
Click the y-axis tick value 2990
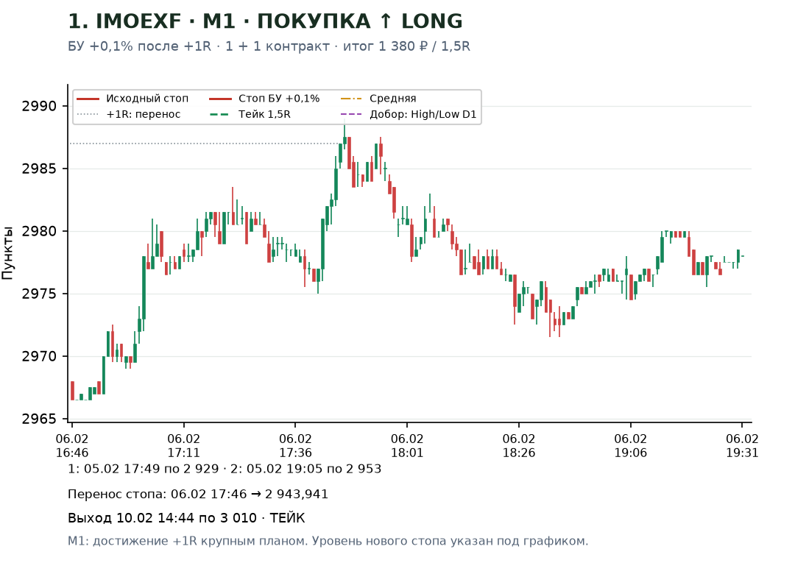pos(38,107)
